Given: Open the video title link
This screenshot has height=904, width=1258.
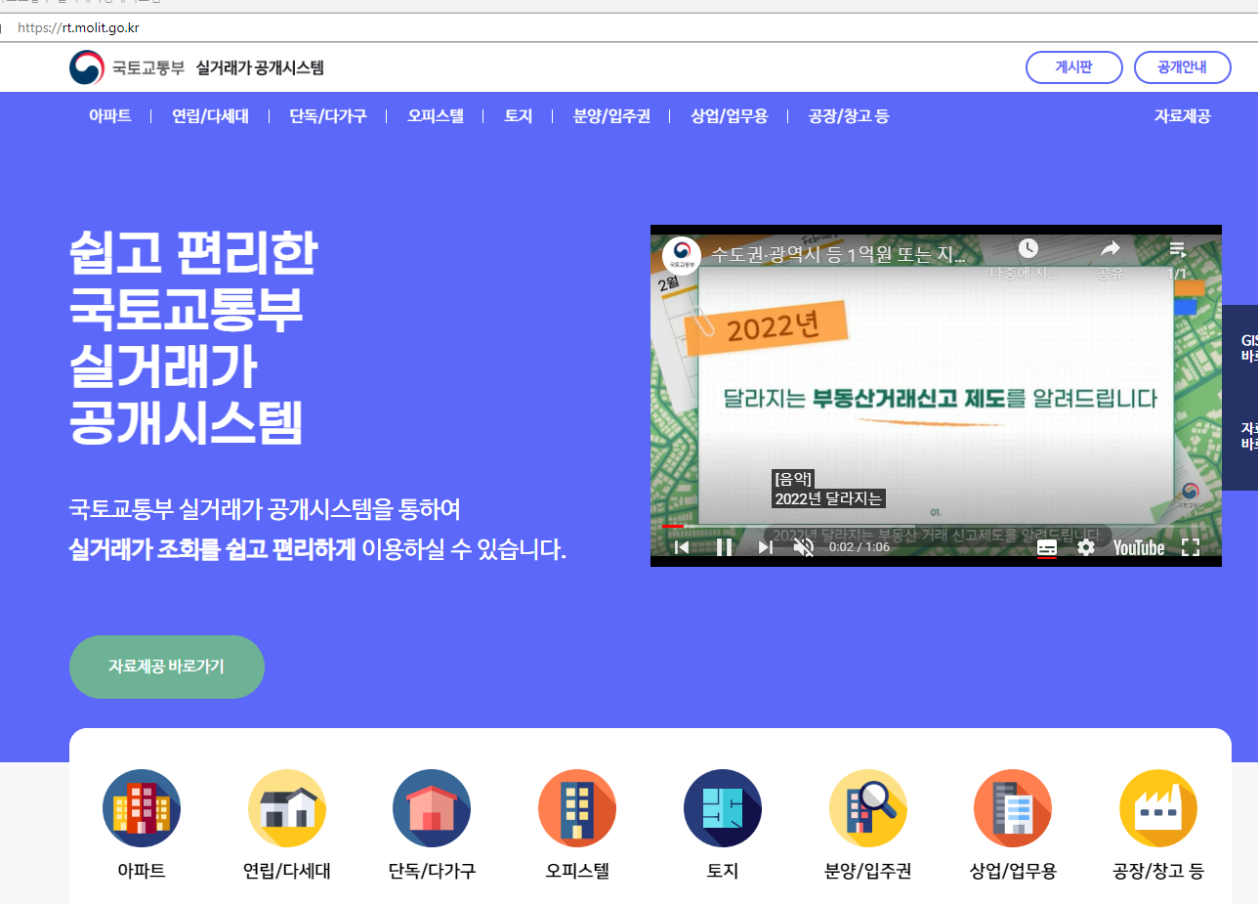Looking at the screenshot, I should pos(839,256).
